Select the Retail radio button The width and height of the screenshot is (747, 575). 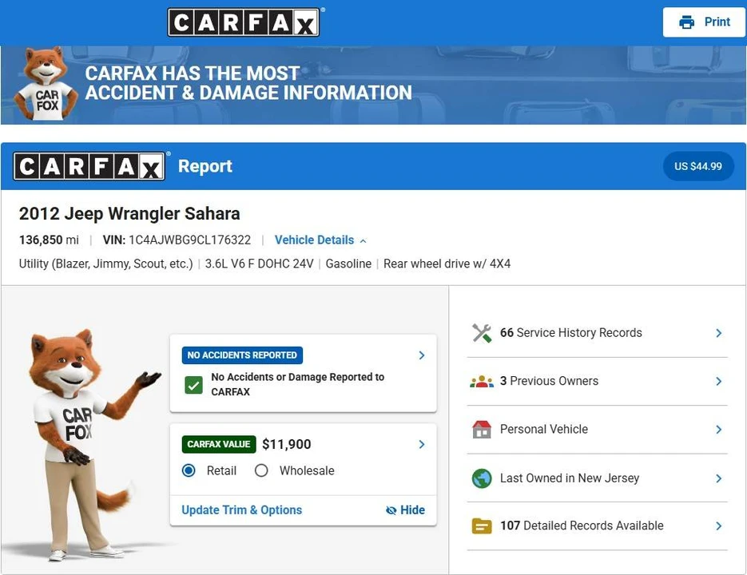click(x=189, y=470)
